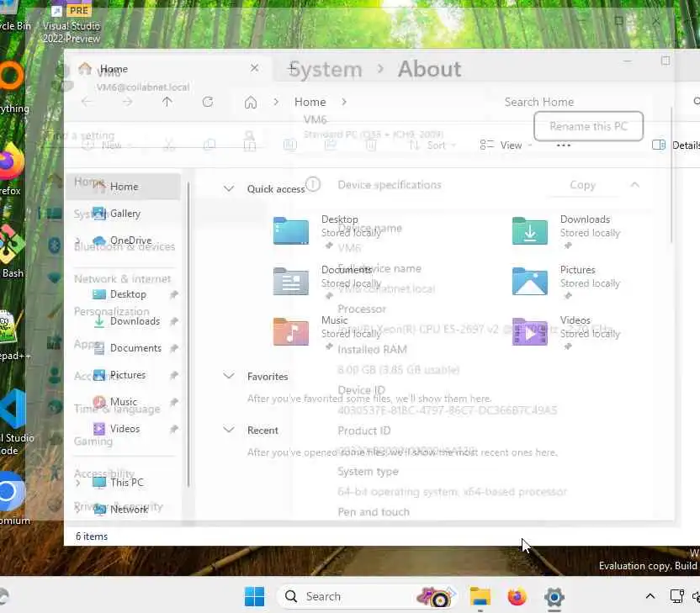This screenshot has width=700, height=613.
Task: Open Gallery in the navigation pane
Action: (x=123, y=214)
